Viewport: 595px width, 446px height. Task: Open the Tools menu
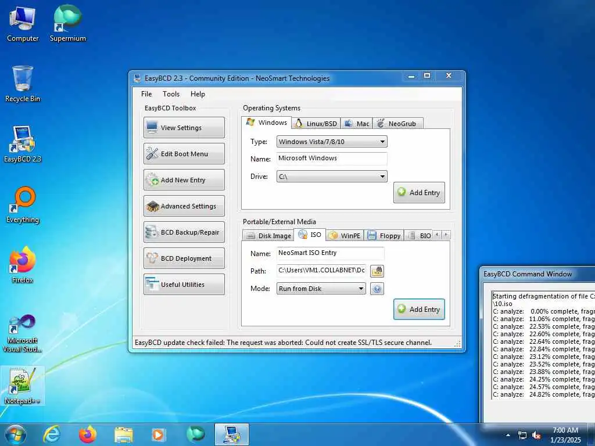(171, 94)
